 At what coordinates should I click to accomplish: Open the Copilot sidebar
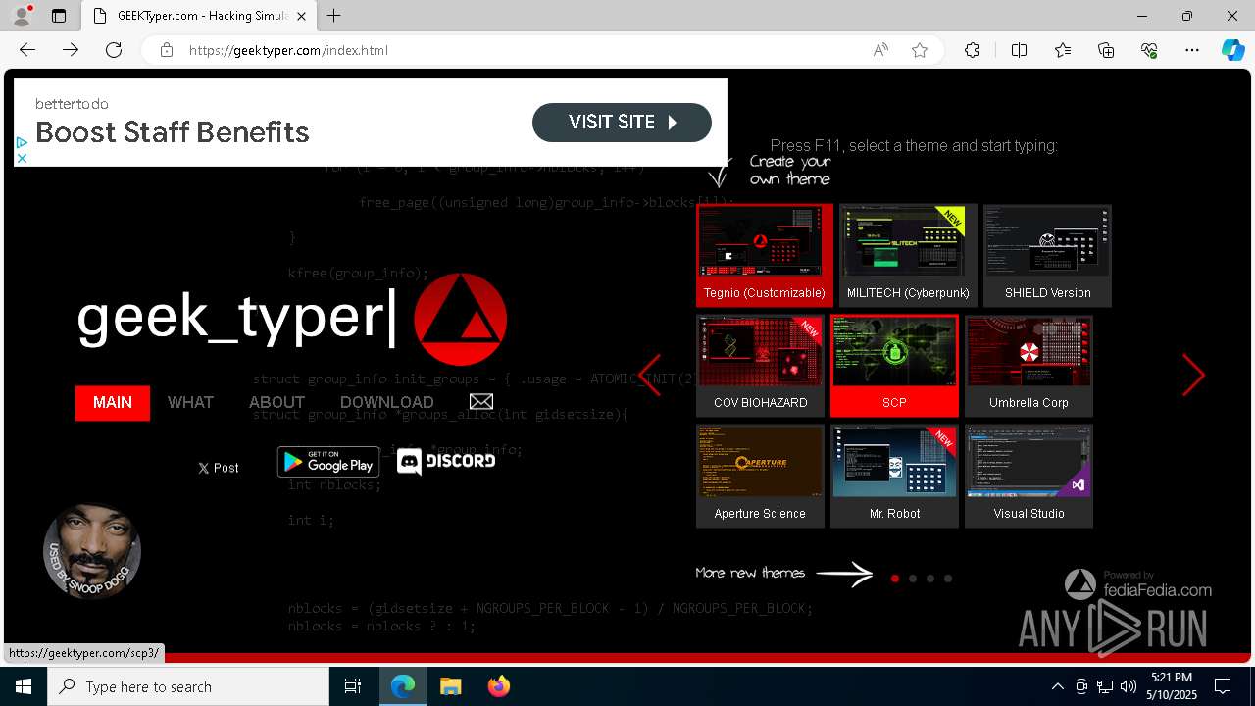(1232, 50)
